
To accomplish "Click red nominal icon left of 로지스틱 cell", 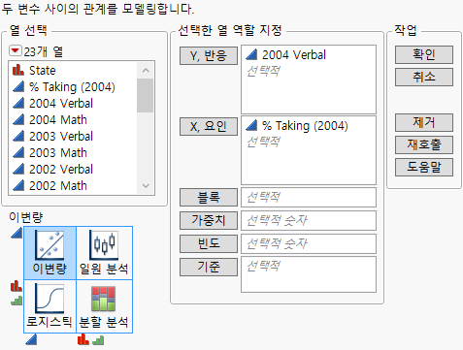I will (17, 286).
